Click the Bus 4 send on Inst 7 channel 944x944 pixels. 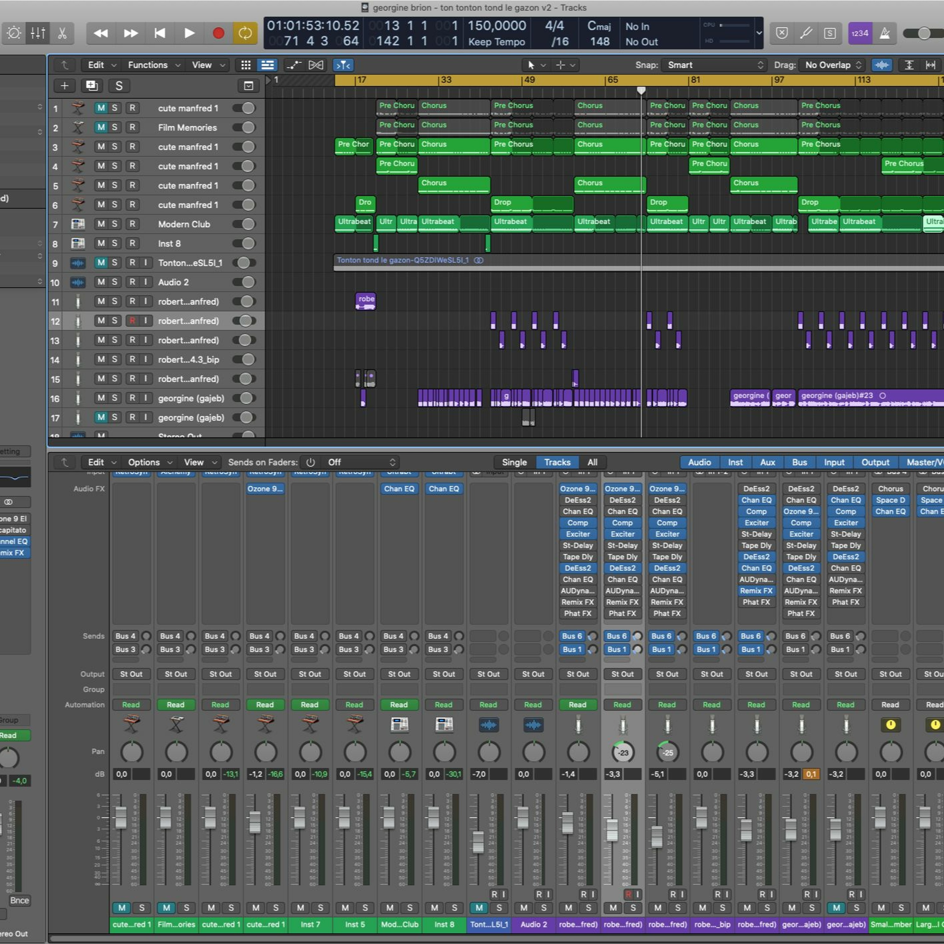[x=304, y=636]
